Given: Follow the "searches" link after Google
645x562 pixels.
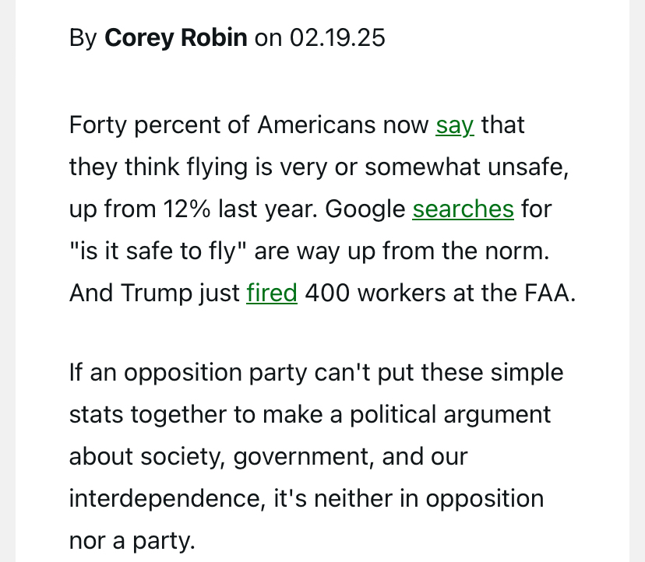Looking at the screenshot, I should pyautogui.click(x=463, y=209).
